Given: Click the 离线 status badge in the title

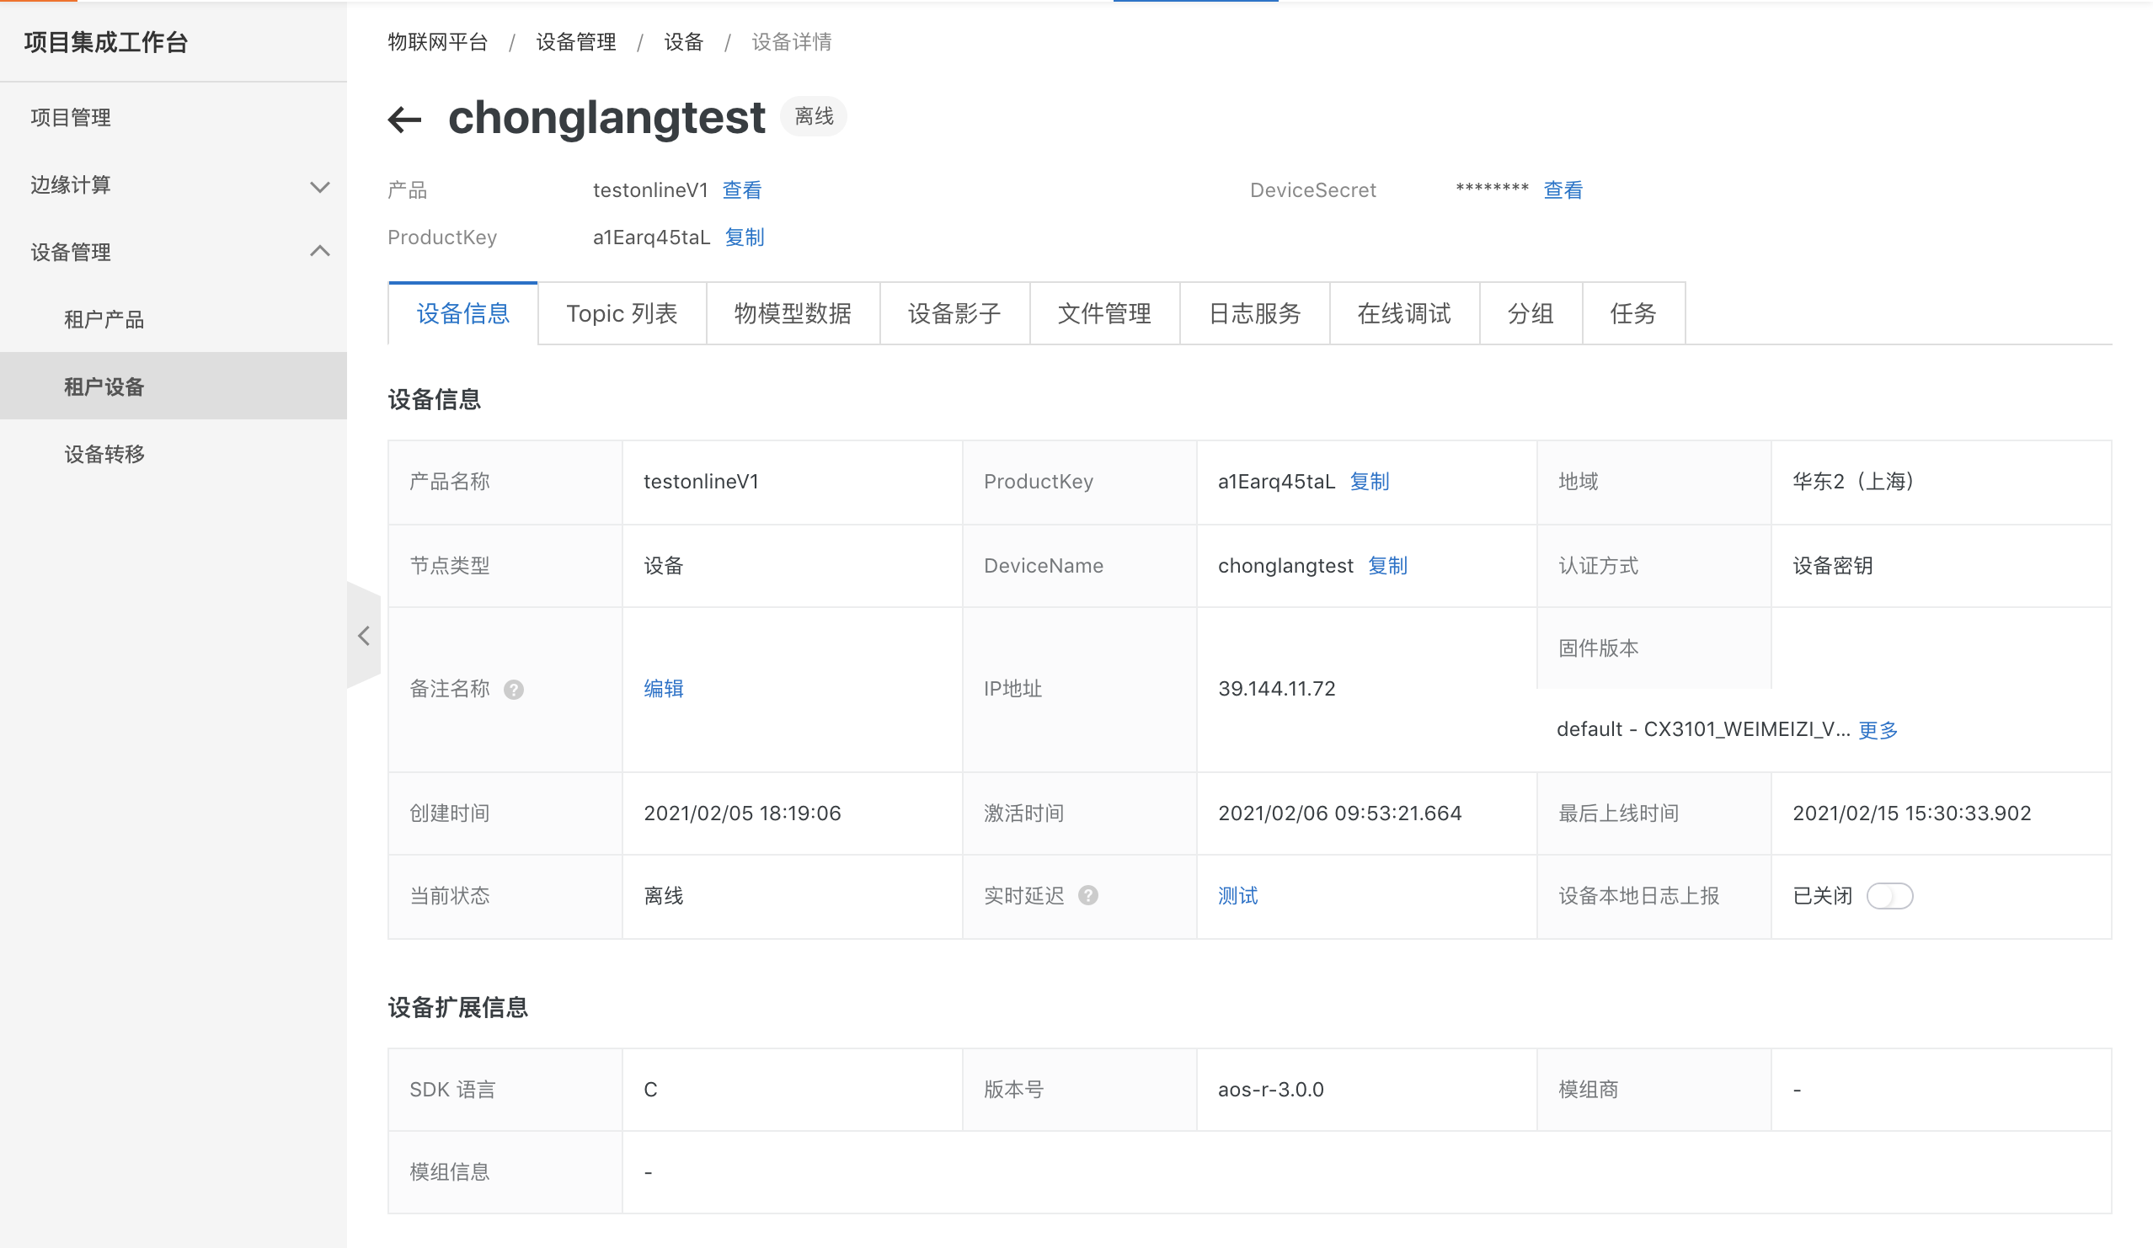Looking at the screenshot, I should tap(815, 116).
